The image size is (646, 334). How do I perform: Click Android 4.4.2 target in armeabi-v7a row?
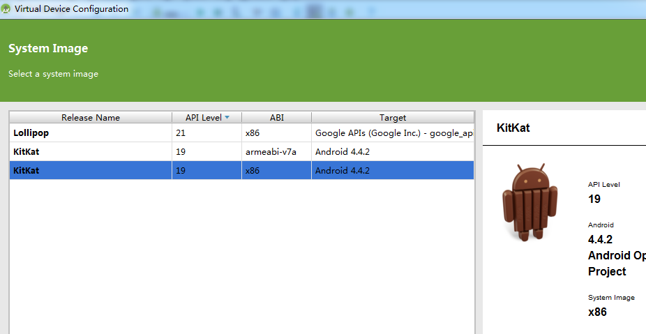[x=393, y=151]
